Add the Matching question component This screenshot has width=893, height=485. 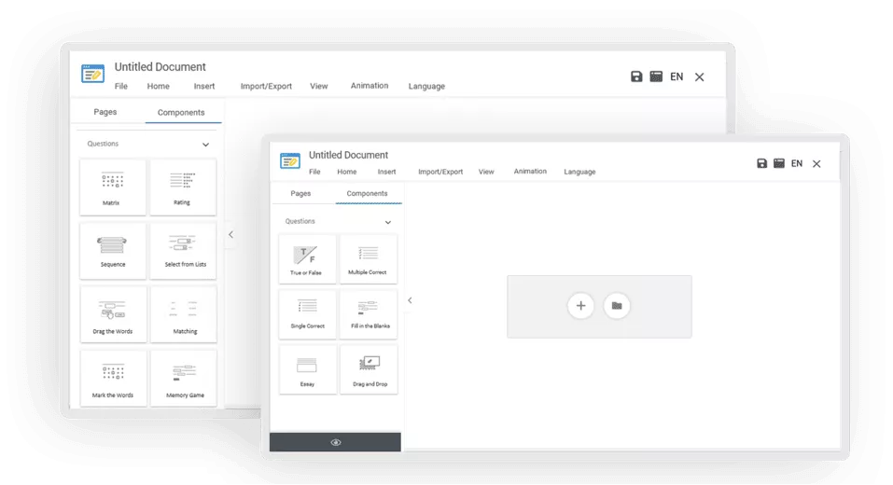pyautogui.click(x=183, y=315)
